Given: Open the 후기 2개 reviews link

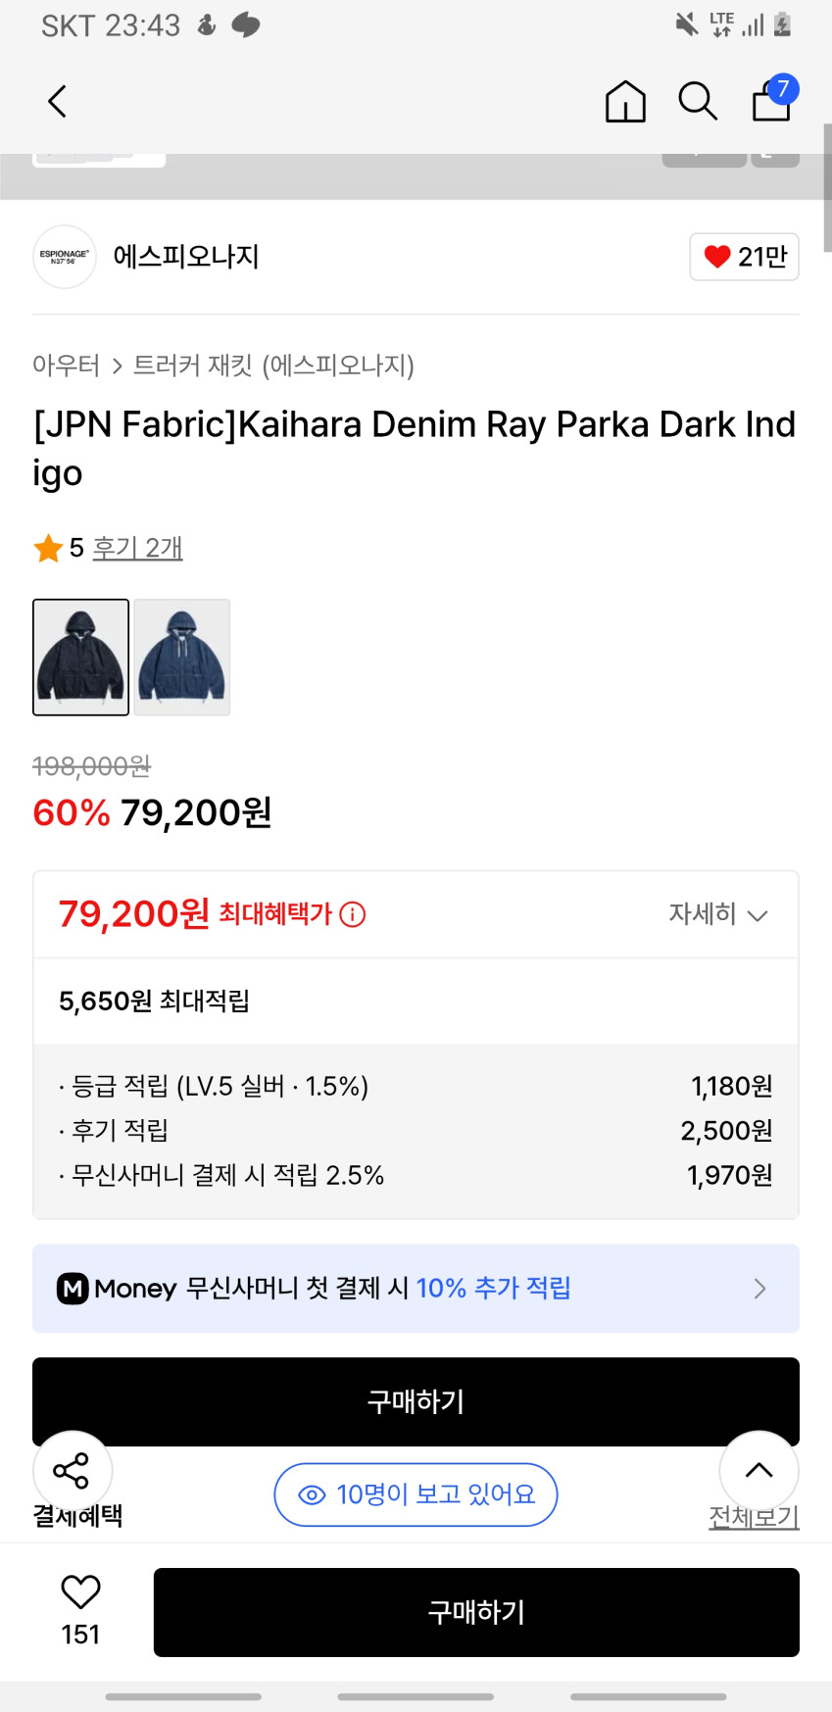Looking at the screenshot, I should (x=137, y=548).
